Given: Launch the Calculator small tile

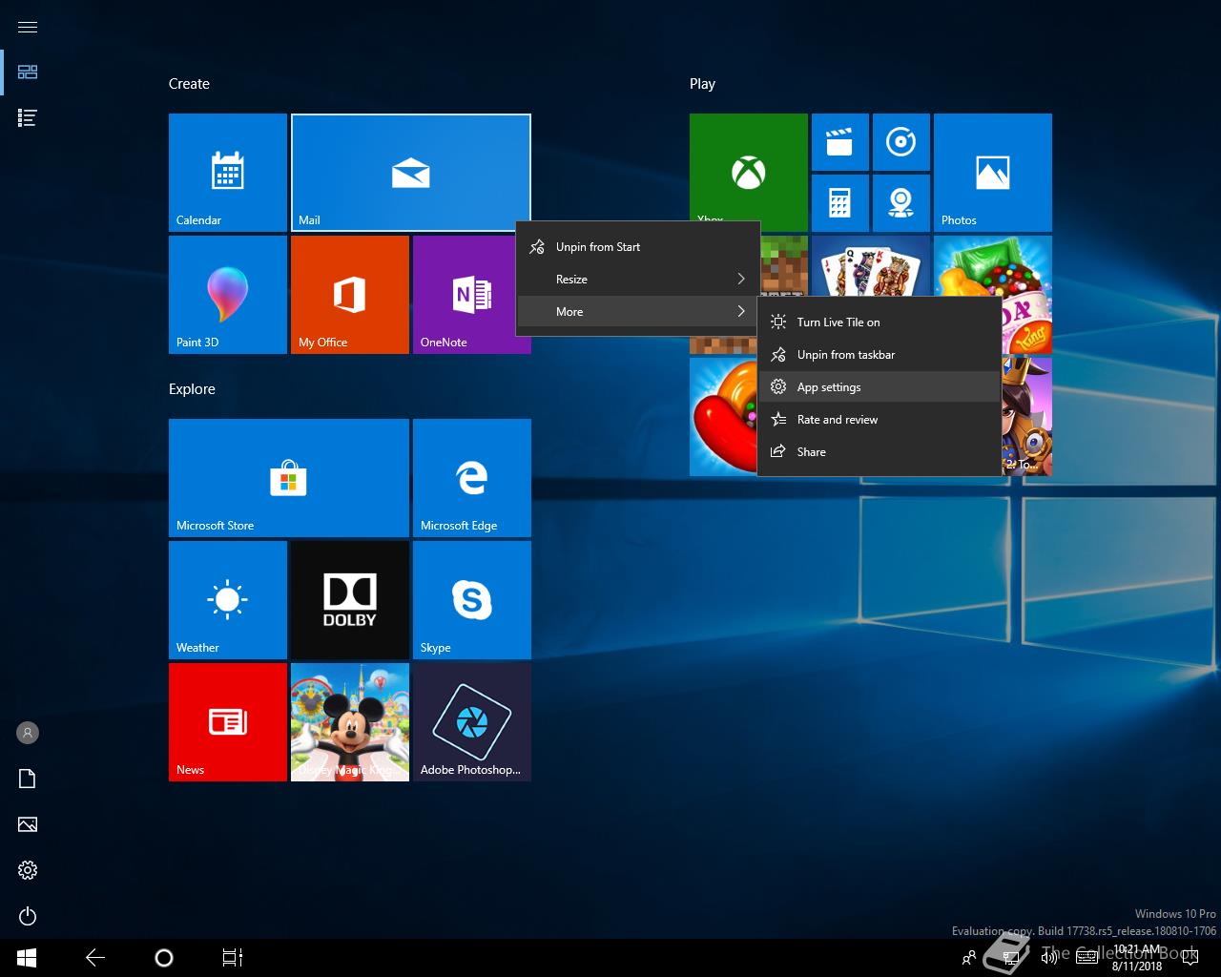Looking at the screenshot, I should coord(840,203).
